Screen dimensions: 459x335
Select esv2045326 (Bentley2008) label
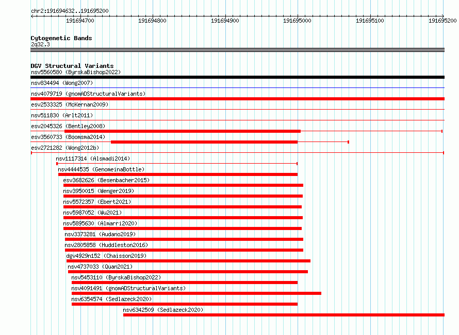(68, 126)
